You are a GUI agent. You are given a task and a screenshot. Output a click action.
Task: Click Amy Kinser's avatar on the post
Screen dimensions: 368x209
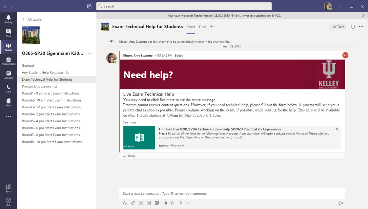coord(111,58)
